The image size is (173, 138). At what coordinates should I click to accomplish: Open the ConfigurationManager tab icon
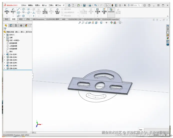point(16,25)
